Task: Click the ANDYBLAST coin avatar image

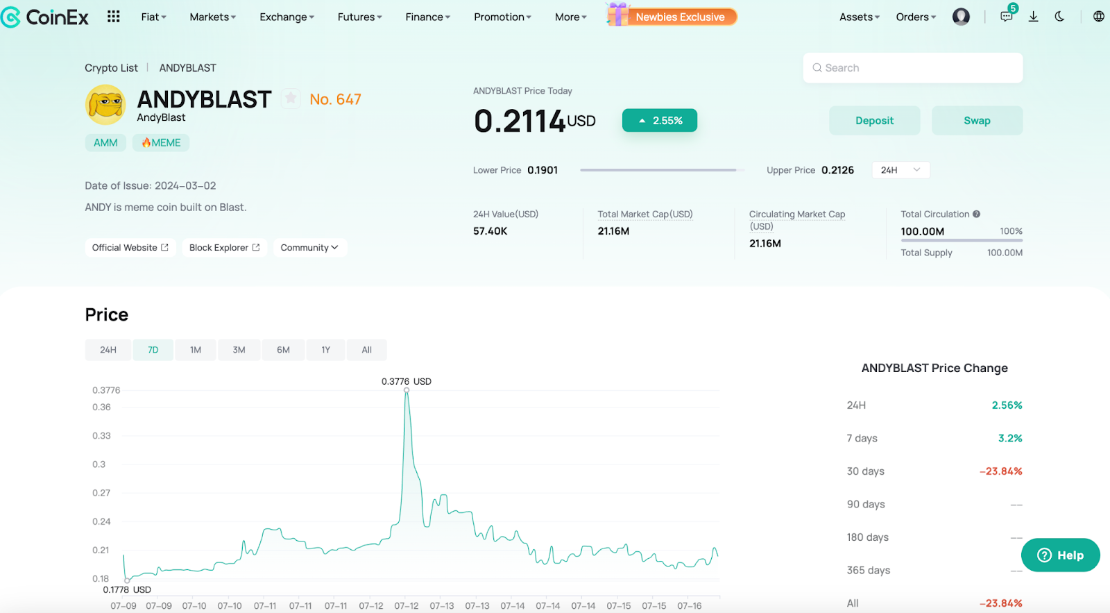Action: pyautogui.click(x=105, y=105)
